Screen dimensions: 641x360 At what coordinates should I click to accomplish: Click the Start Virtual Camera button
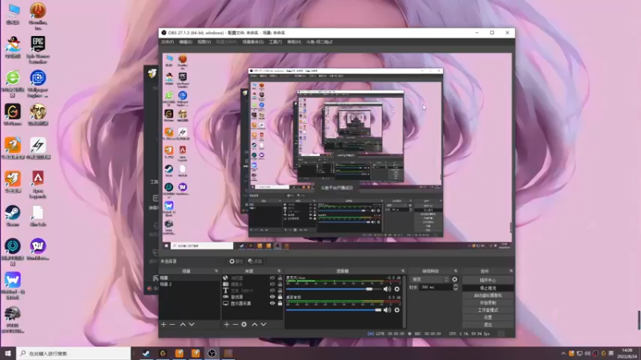click(x=488, y=295)
